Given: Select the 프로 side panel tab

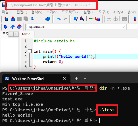Looking at the screenshot, I should (5, 34).
